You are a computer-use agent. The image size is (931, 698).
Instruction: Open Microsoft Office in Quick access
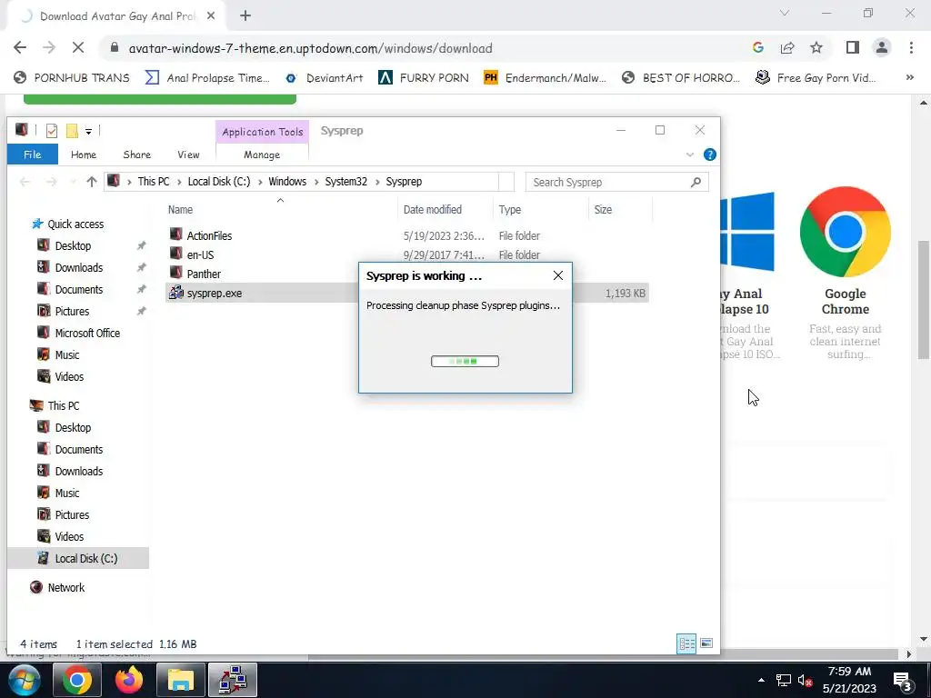[x=87, y=333]
